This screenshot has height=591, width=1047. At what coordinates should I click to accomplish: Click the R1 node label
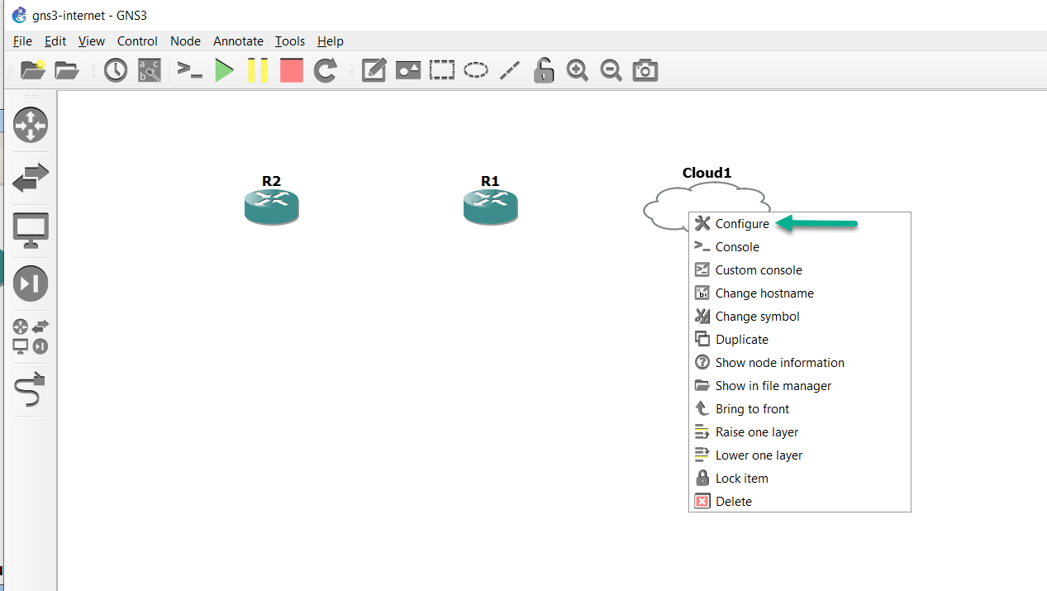pyautogui.click(x=490, y=181)
